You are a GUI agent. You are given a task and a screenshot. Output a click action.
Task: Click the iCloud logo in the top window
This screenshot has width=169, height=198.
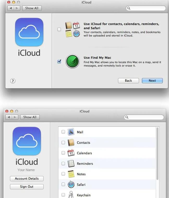[29, 32]
